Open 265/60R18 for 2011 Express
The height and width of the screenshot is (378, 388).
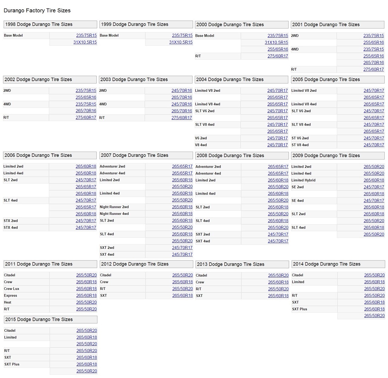click(x=86, y=296)
